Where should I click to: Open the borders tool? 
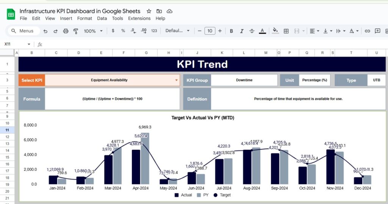click(x=286, y=31)
